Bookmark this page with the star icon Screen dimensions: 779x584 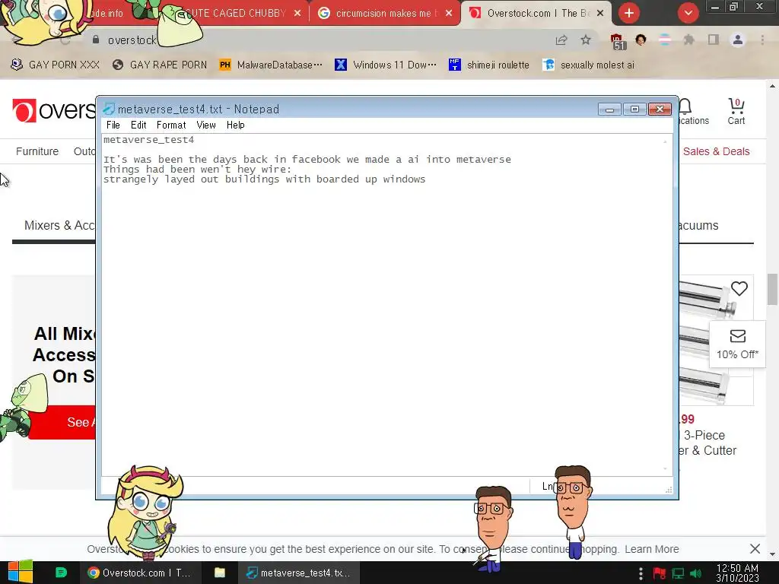586,40
